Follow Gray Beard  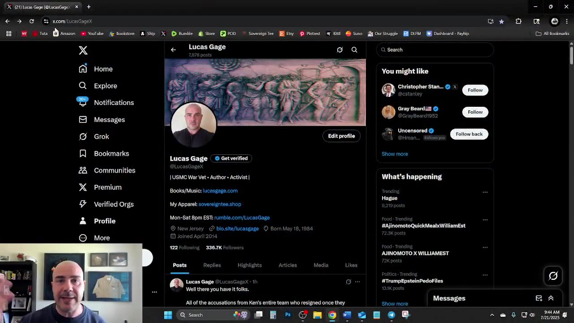tap(475, 112)
